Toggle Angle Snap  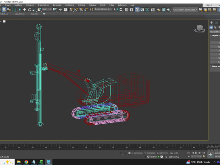(x=76, y=10)
